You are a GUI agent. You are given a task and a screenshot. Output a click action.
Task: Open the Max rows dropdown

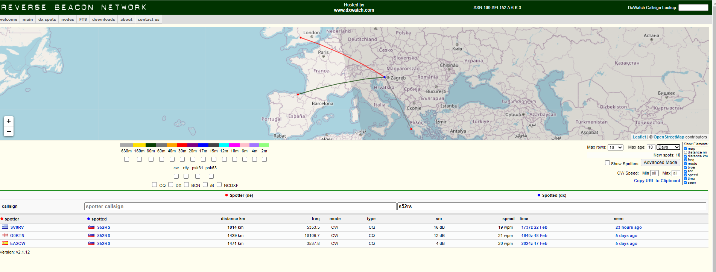point(616,147)
